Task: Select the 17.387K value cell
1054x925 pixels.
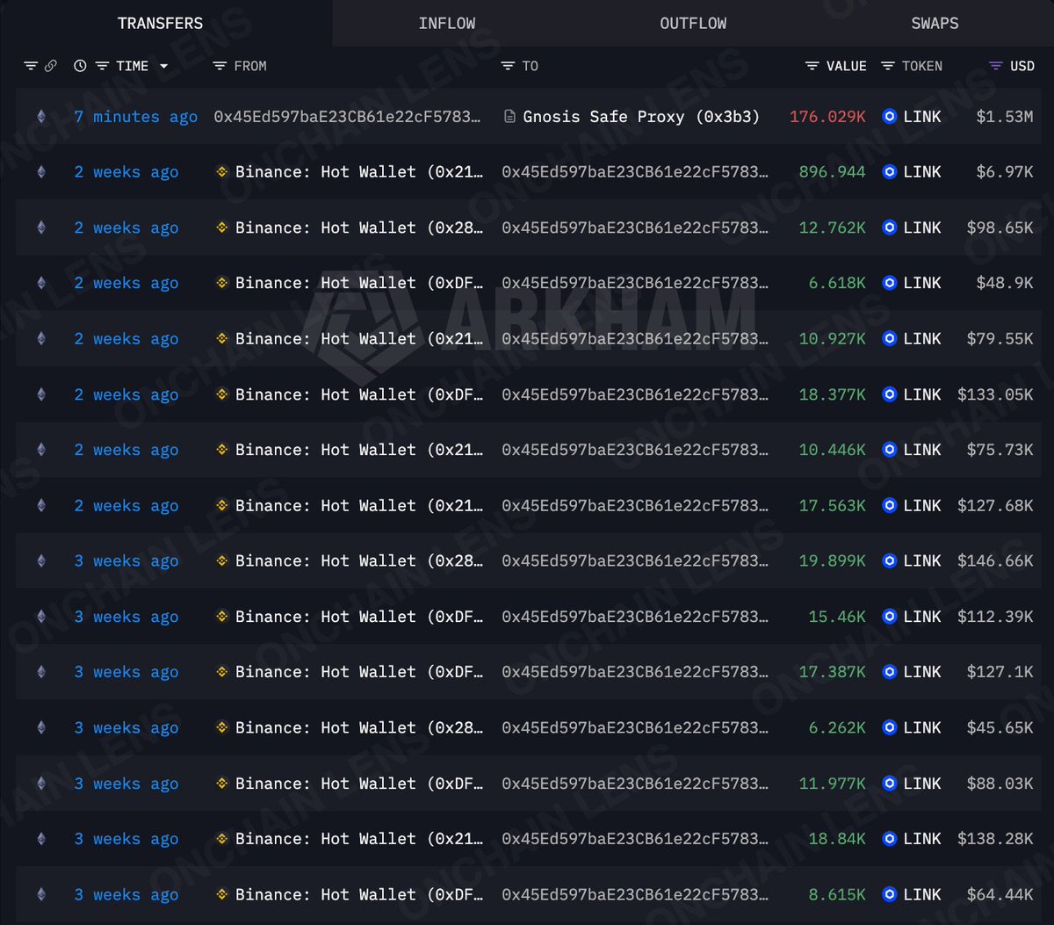Action: [832, 672]
